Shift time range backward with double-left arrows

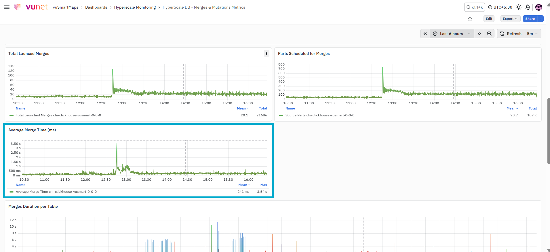[425, 34]
